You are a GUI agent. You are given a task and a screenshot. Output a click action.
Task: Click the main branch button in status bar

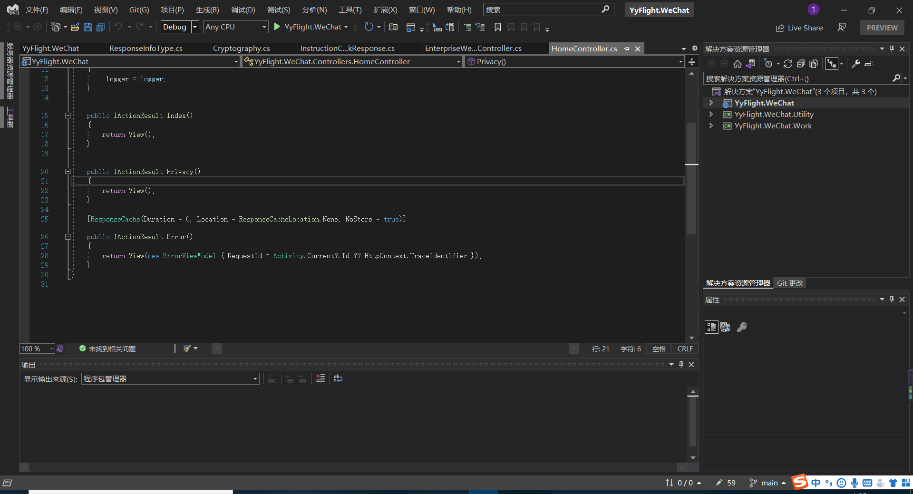coord(768,483)
